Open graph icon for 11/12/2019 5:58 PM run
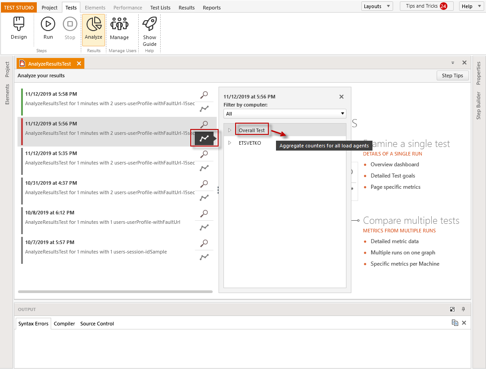The height and width of the screenshot is (369, 486). [x=204, y=109]
